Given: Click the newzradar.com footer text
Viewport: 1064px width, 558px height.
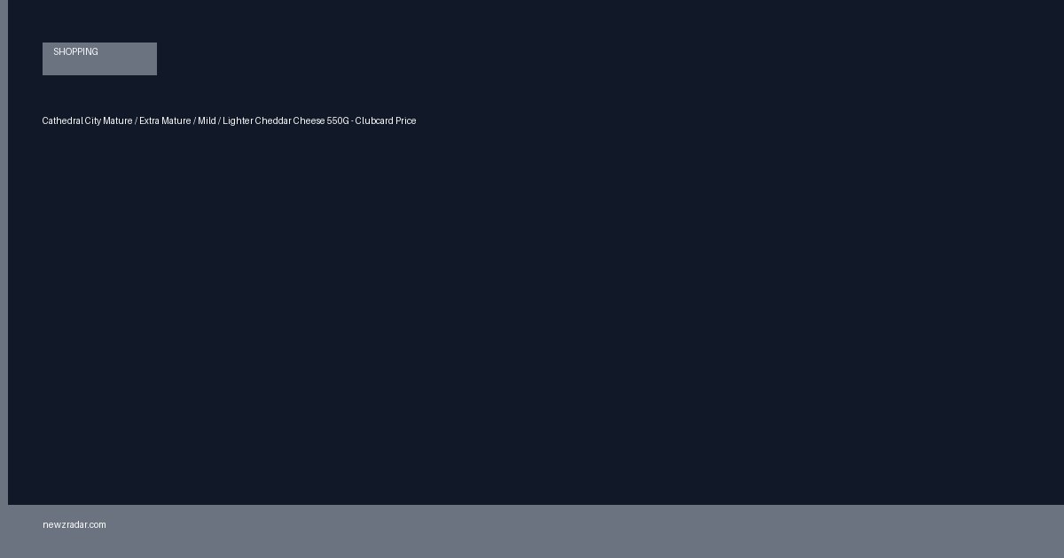Looking at the screenshot, I should click(74, 524).
